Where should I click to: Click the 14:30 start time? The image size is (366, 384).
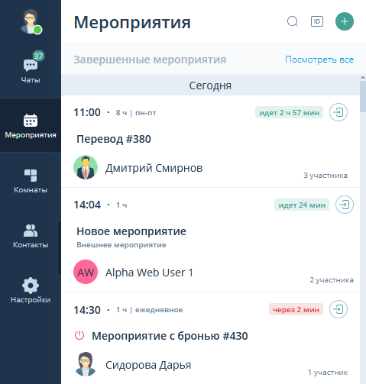tap(87, 310)
